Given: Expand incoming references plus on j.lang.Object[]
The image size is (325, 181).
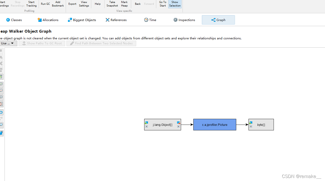Looking at the screenshot, I should (147, 127).
